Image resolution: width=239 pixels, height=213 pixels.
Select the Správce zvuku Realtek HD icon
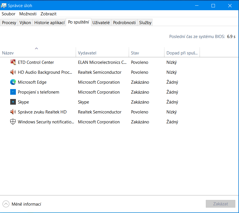(x=13, y=112)
